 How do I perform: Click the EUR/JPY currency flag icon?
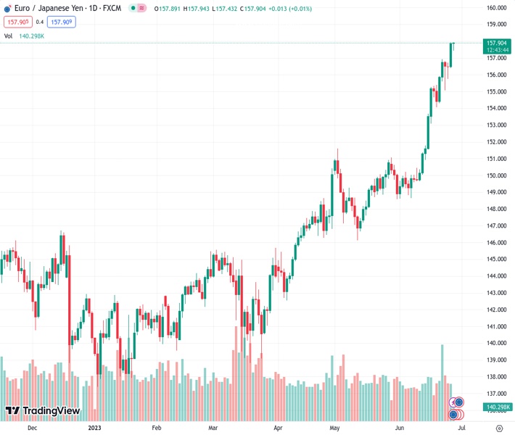(x=7, y=8)
